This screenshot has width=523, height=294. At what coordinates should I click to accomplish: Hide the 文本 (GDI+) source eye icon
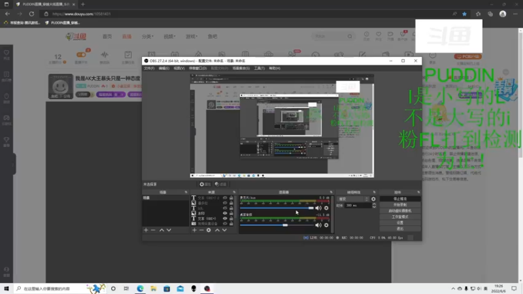[x=225, y=218]
